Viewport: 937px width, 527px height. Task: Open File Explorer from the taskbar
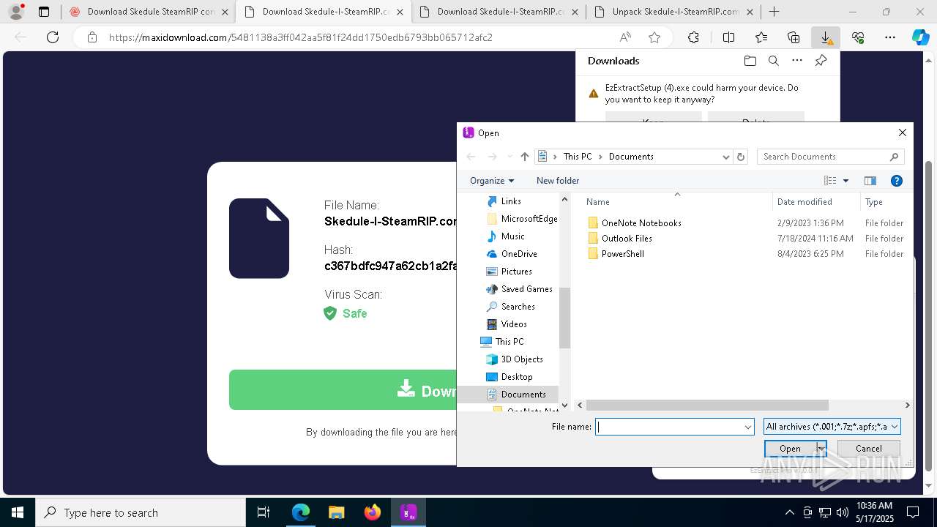point(336,512)
